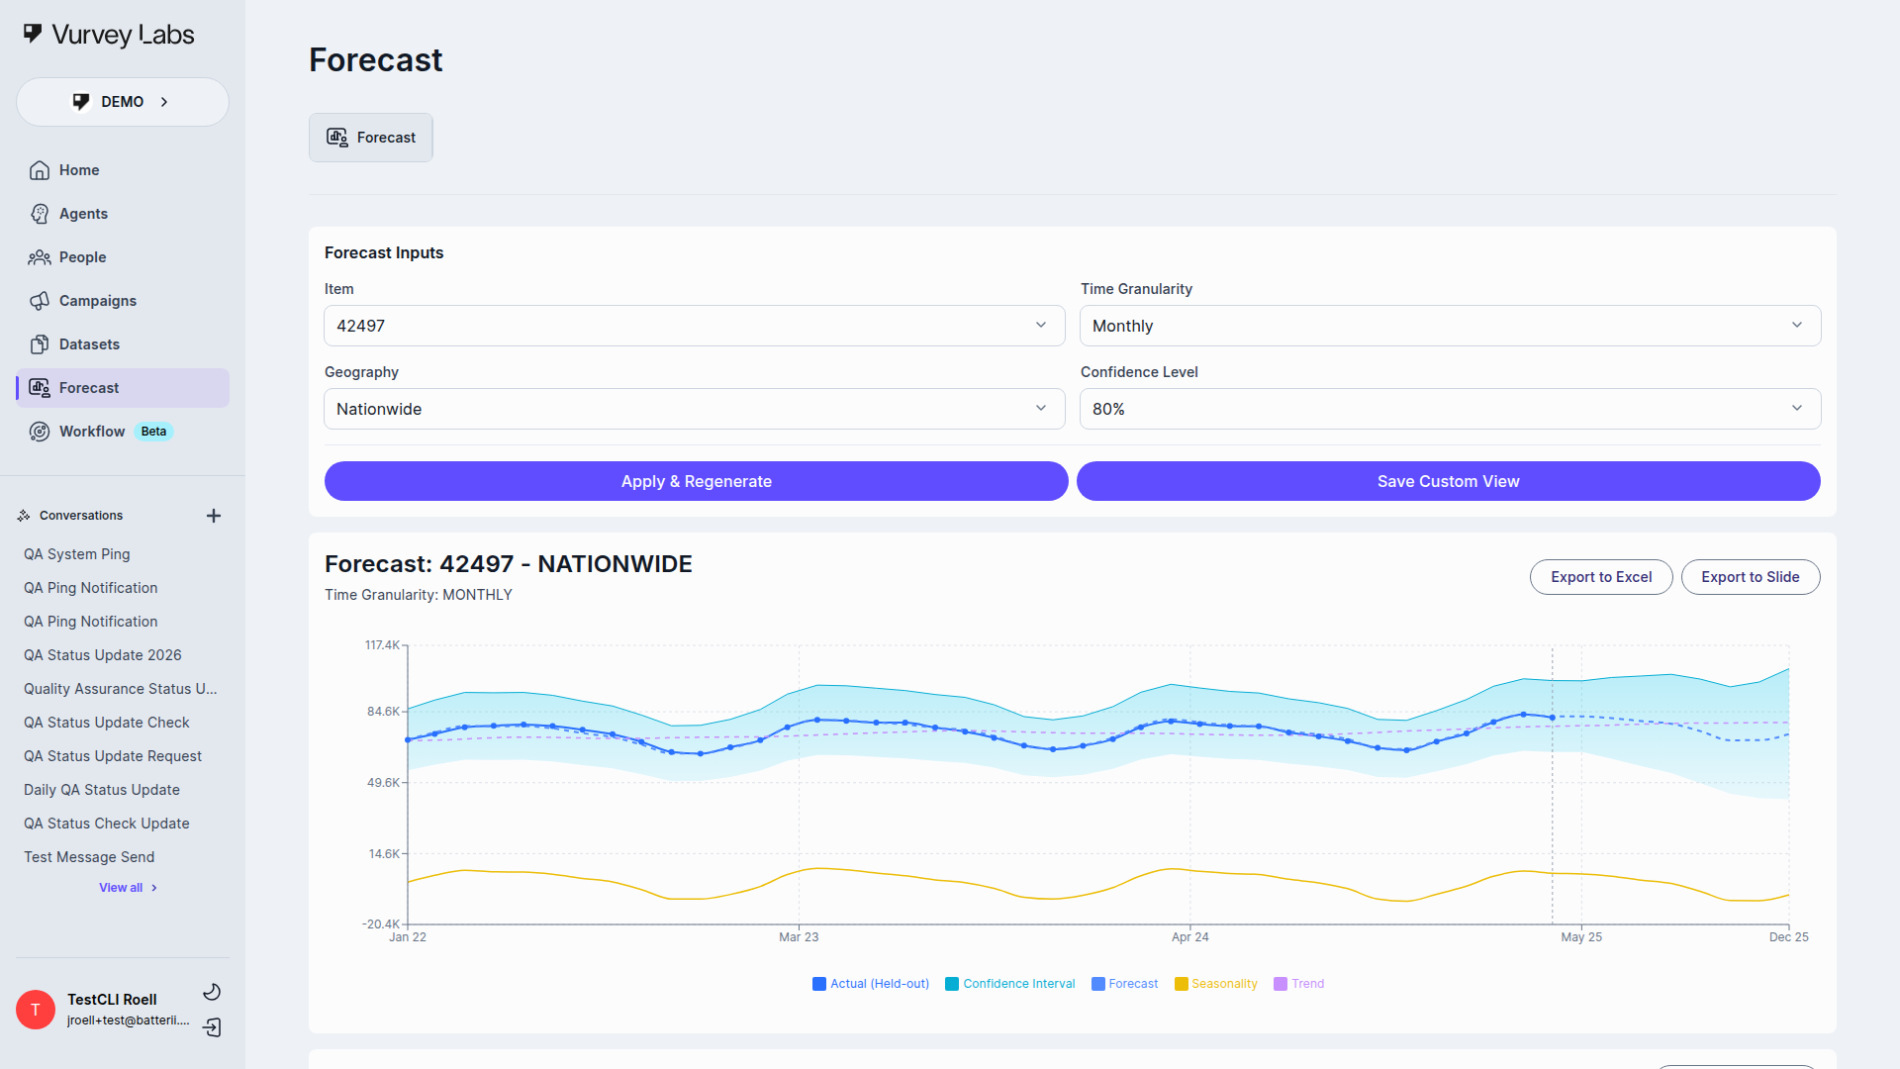Start a new conversation with the plus icon
Screen dimensions: 1900x1069
click(x=214, y=515)
